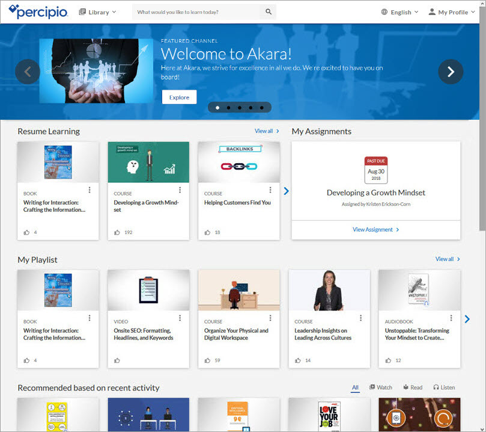This screenshot has width=486, height=432.
Task: Like the Helping Customers Find You course
Action: pyautogui.click(x=207, y=232)
